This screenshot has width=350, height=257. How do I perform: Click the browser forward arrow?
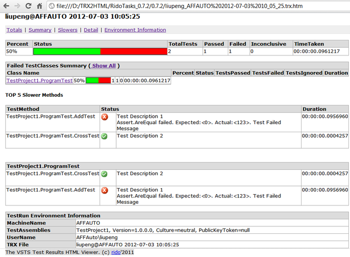[x=17, y=6]
